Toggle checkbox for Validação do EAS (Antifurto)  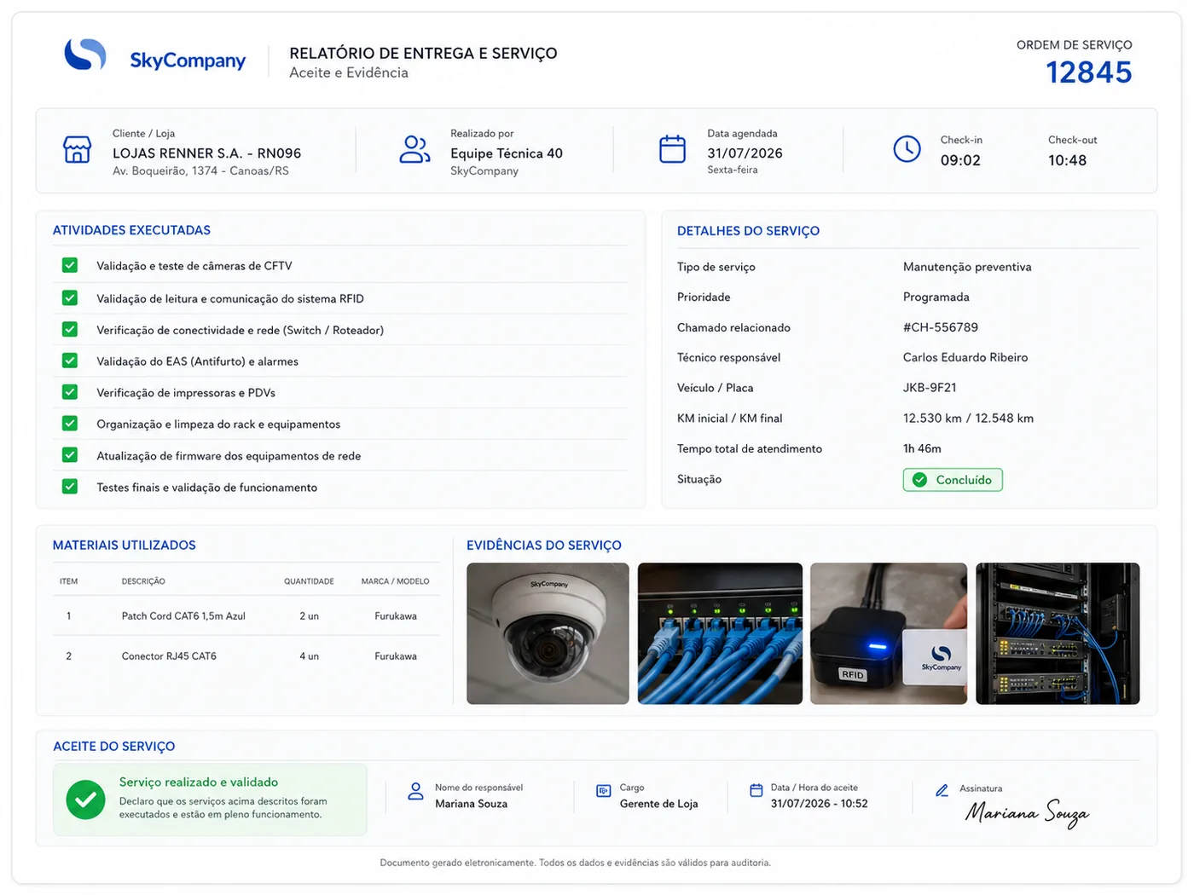70,361
